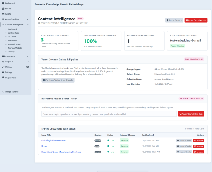Click the Dashboard icon in sidebar
212x172 pixels.
(x=3, y=3)
